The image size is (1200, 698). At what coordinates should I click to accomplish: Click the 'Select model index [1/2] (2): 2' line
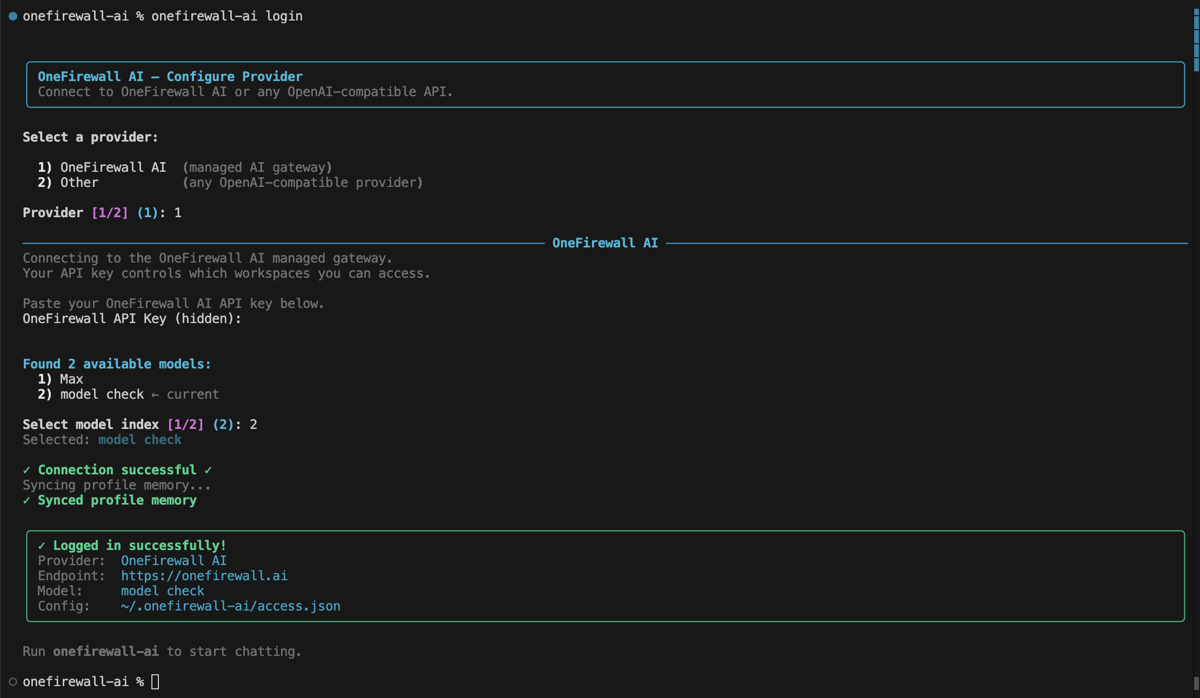(140, 425)
